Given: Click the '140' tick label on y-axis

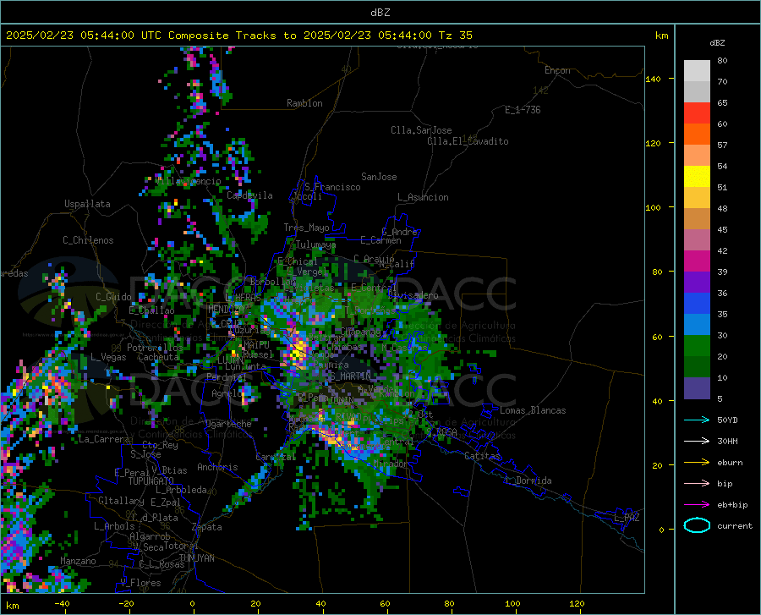Looking at the screenshot, I should click(x=654, y=79).
